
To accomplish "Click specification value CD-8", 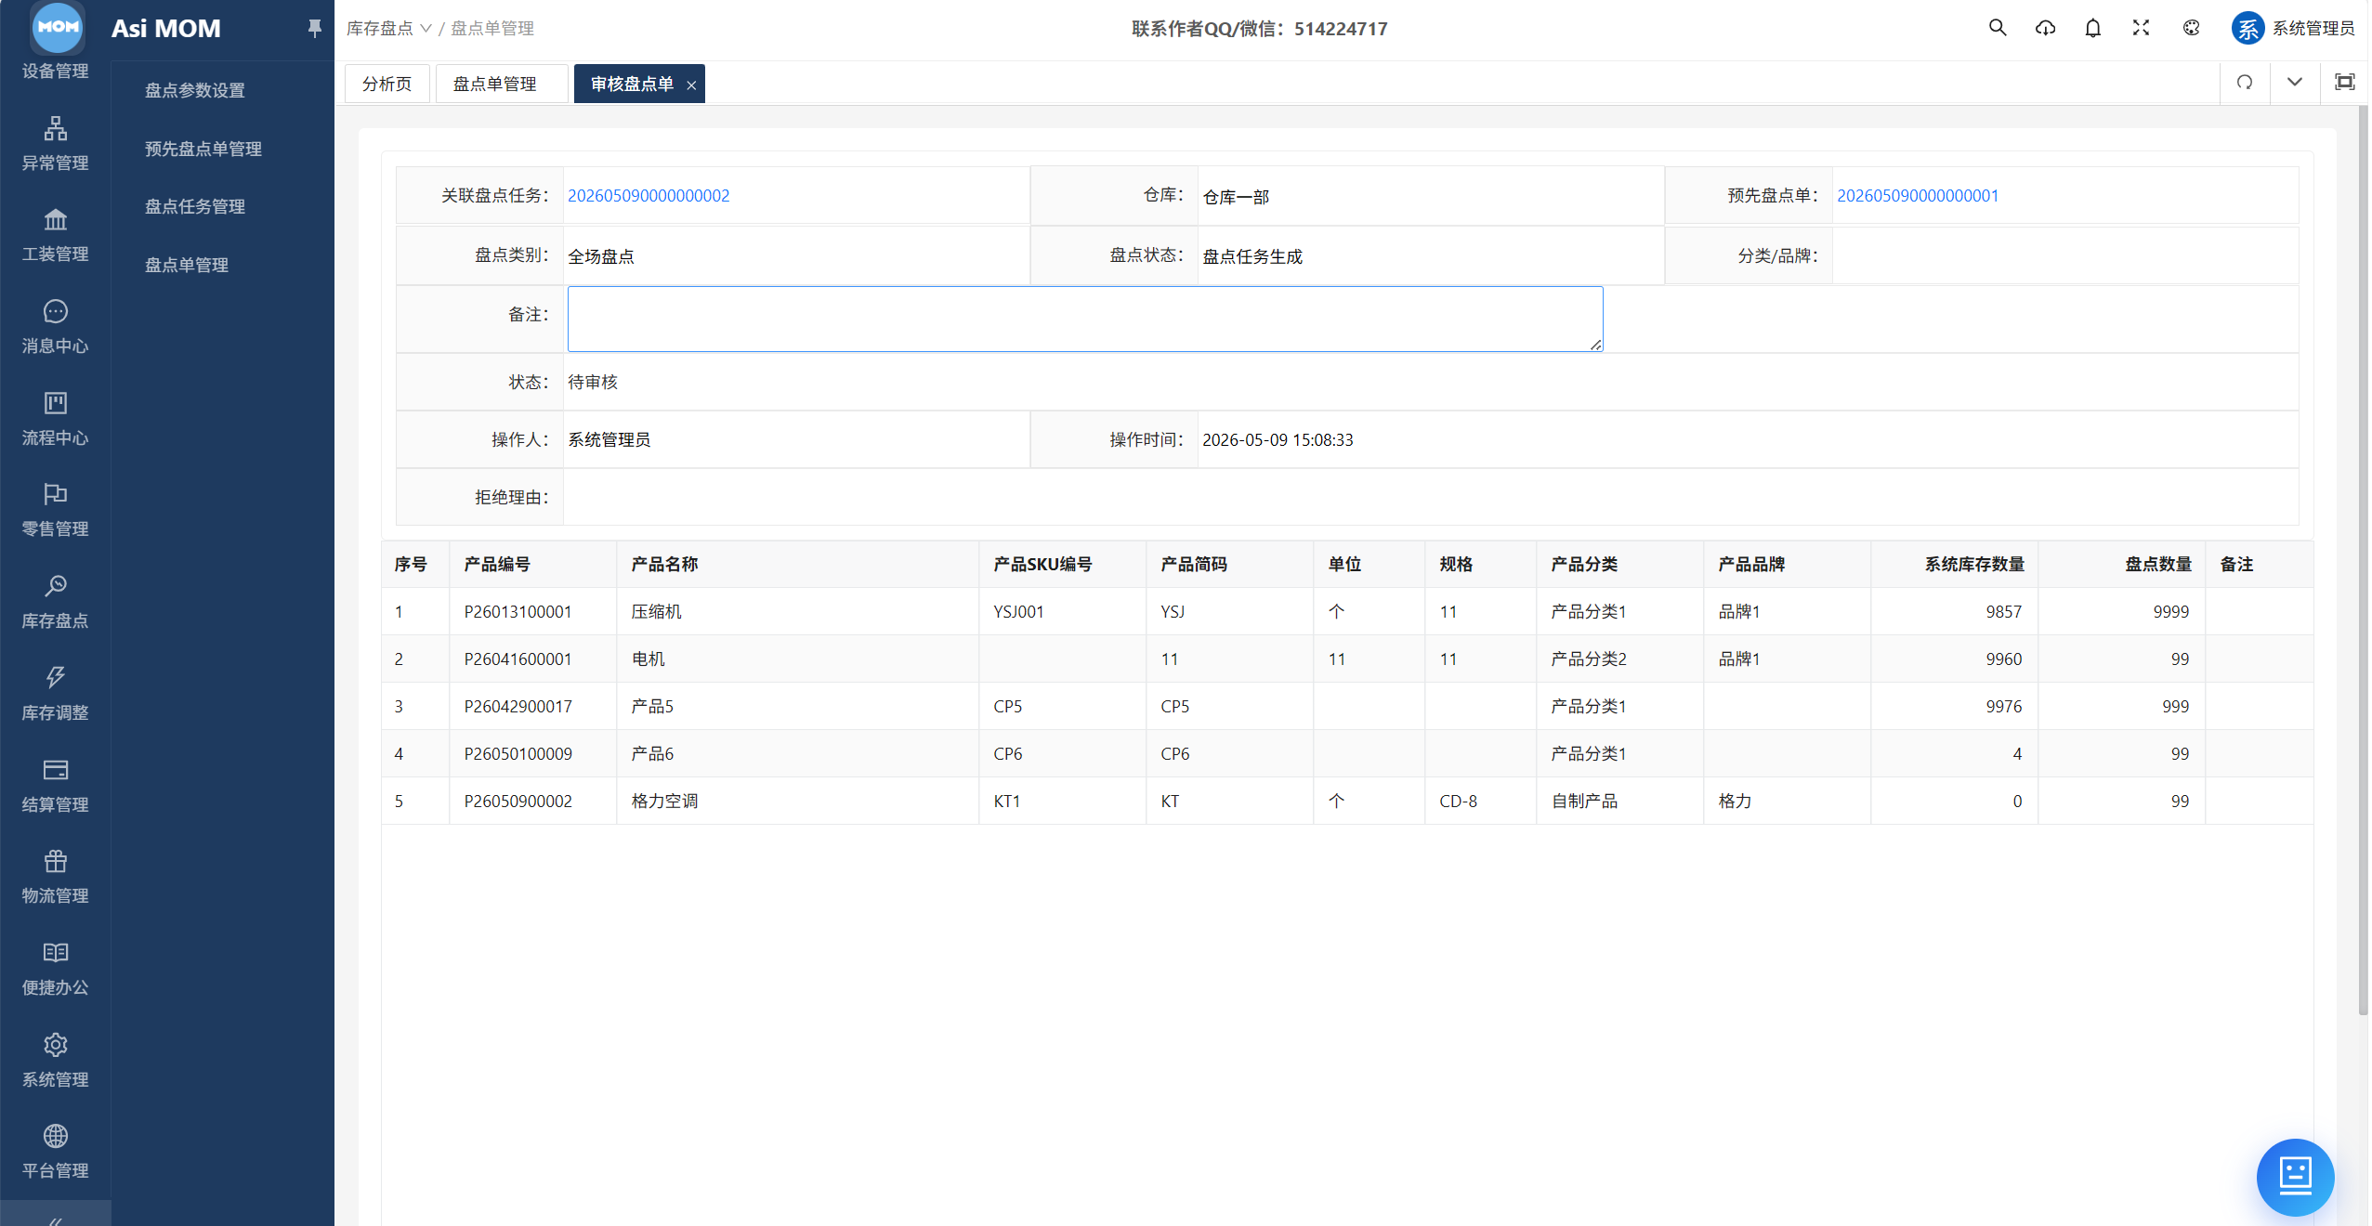I will point(1458,802).
